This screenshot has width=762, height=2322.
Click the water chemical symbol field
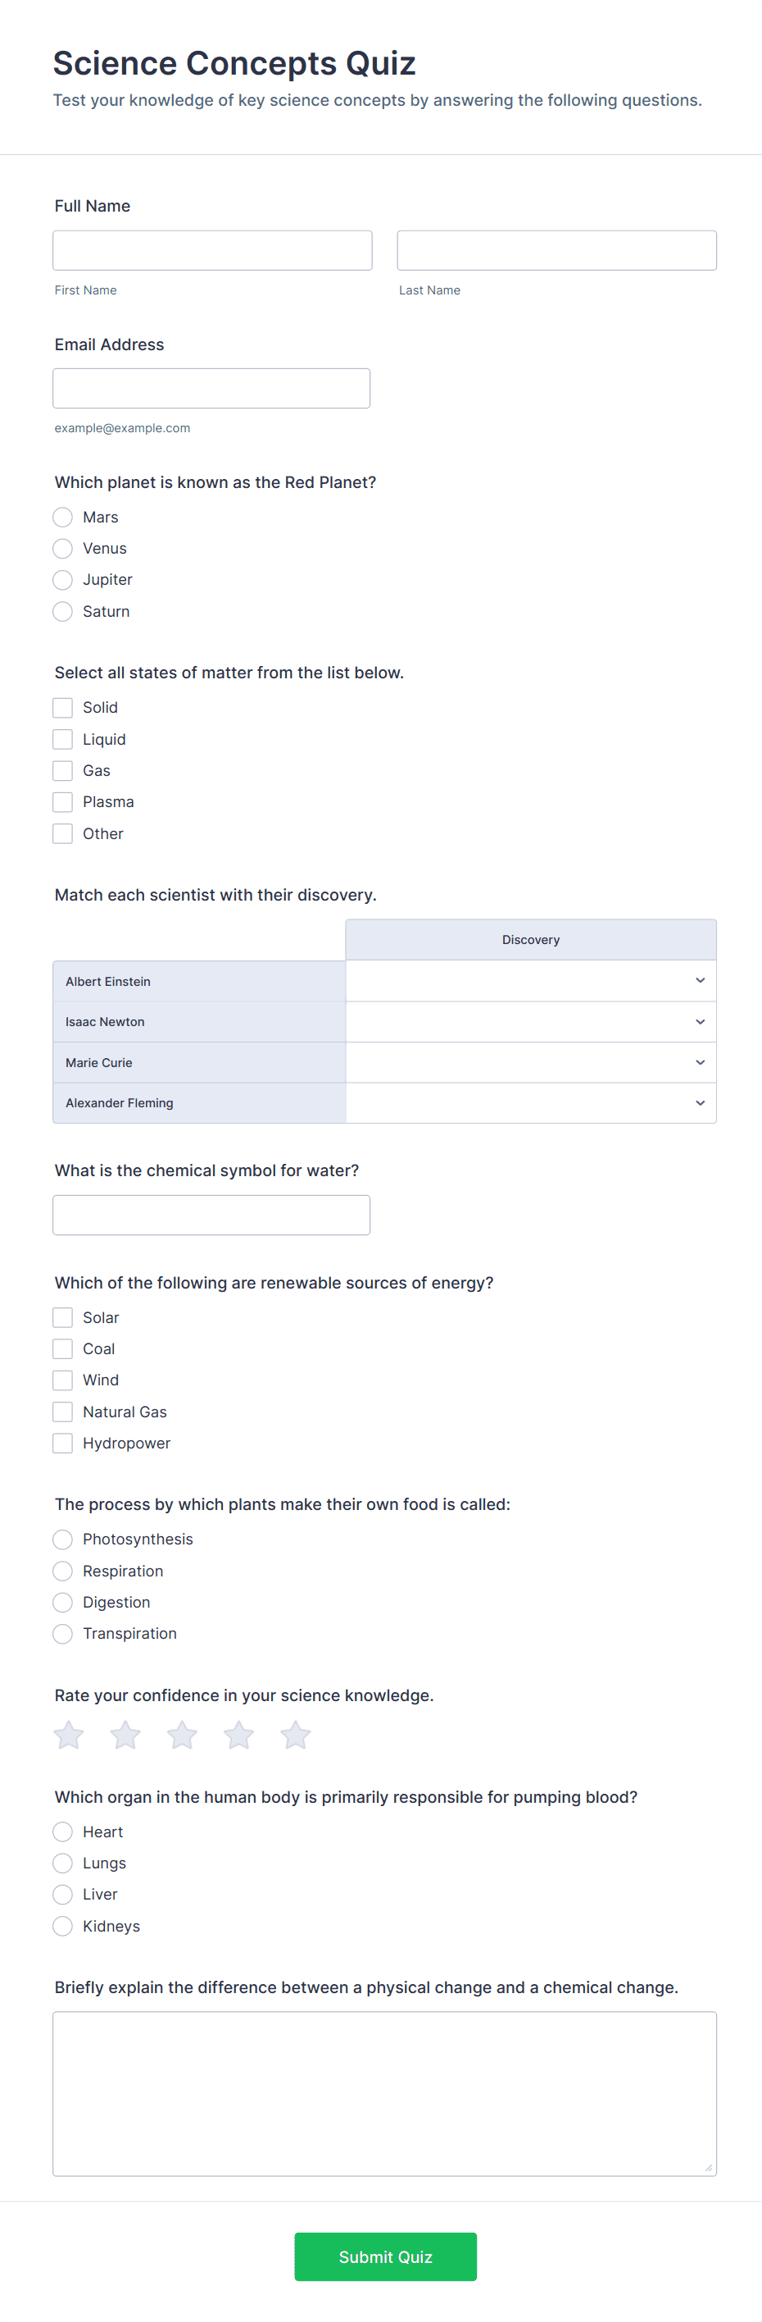click(x=211, y=1215)
